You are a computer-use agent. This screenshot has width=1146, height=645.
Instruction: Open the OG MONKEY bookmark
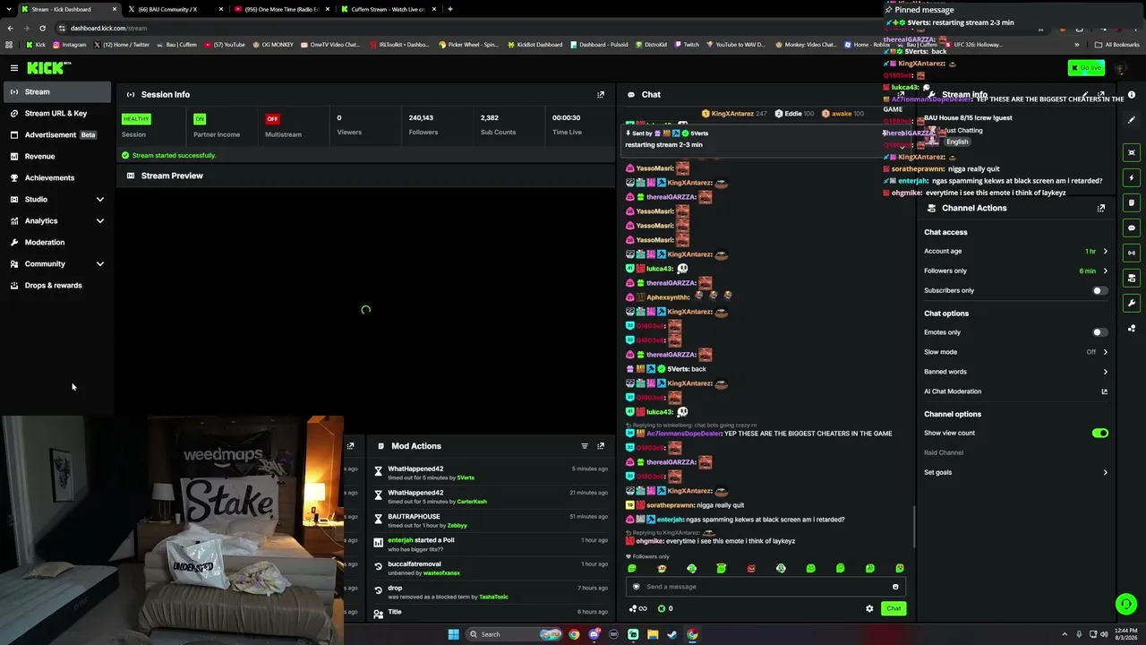(x=273, y=45)
